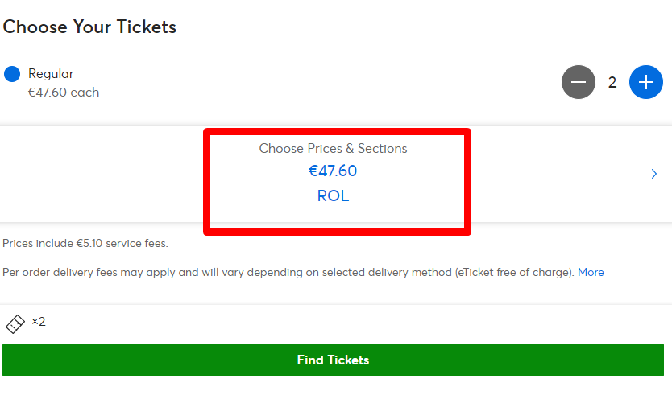The width and height of the screenshot is (672, 395).
Task: Select the Regular ticket type label
Action: coord(51,73)
